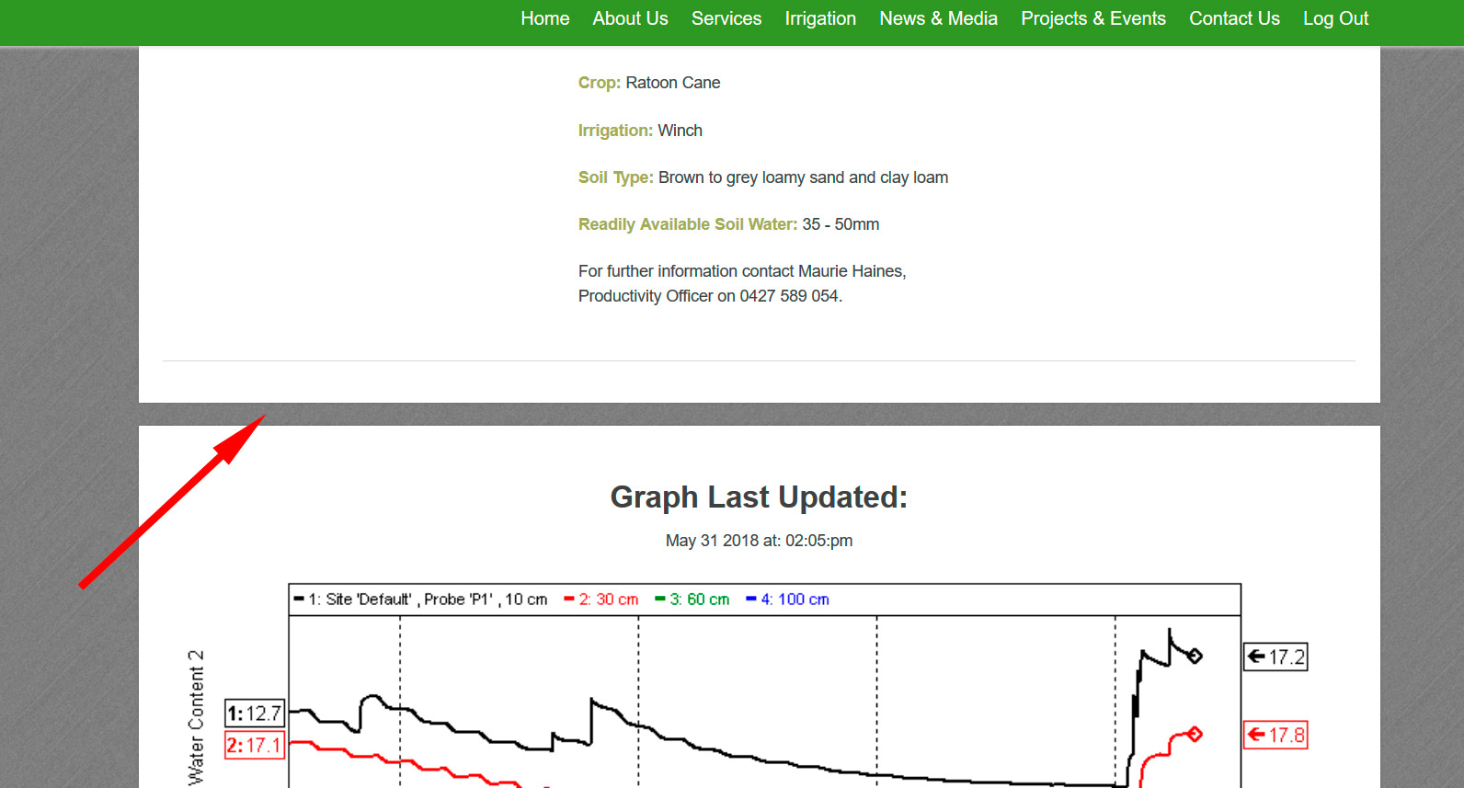This screenshot has height=788, width=1464.
Task: Click the Graph Last Updated heading
Action: tap(759, 497)
